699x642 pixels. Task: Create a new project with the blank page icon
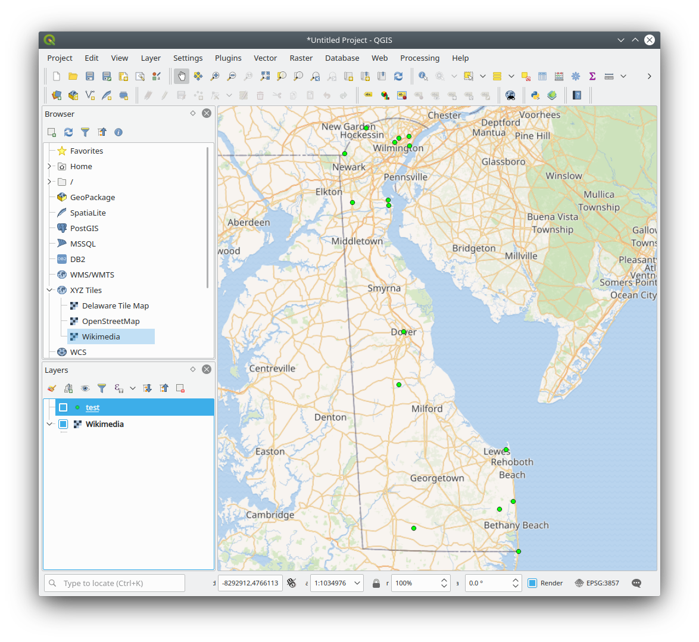click(57, 76)
